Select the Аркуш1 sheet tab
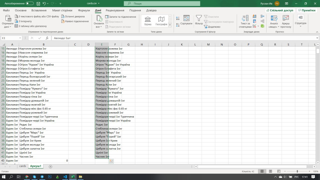Viewport: 320px width, 180px height. [36, 166]
